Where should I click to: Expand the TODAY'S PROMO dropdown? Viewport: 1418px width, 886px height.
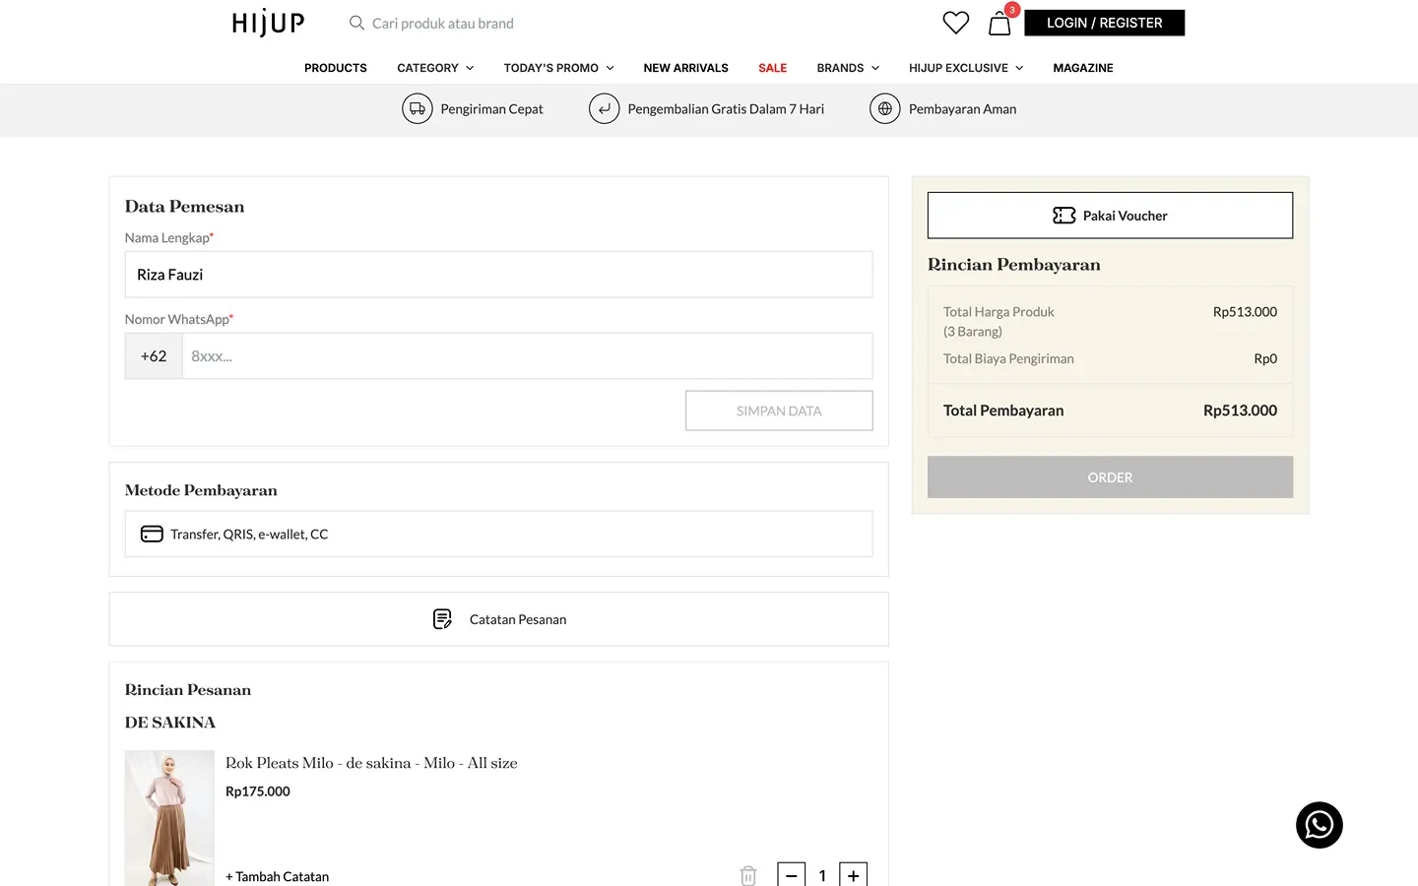pos(558,68)
